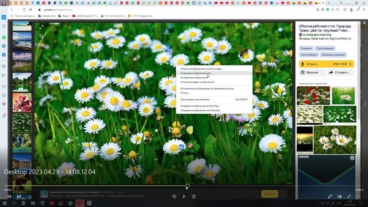Open My Flow arrow icon in sidebar
This screenshot has width=368, height=207.
(x=4, y=75)
